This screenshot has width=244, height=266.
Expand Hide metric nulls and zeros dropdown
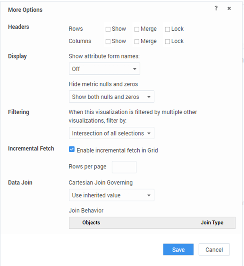click(x=111, y=97)
